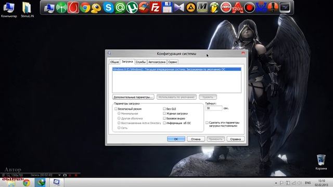Open Nero from the dock
This screenshot has width=333, height=187.
click(226, 8)
